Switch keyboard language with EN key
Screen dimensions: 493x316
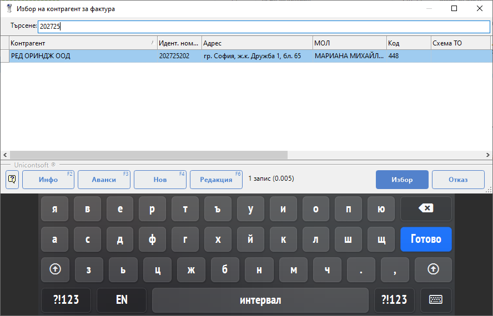[122, 300]
